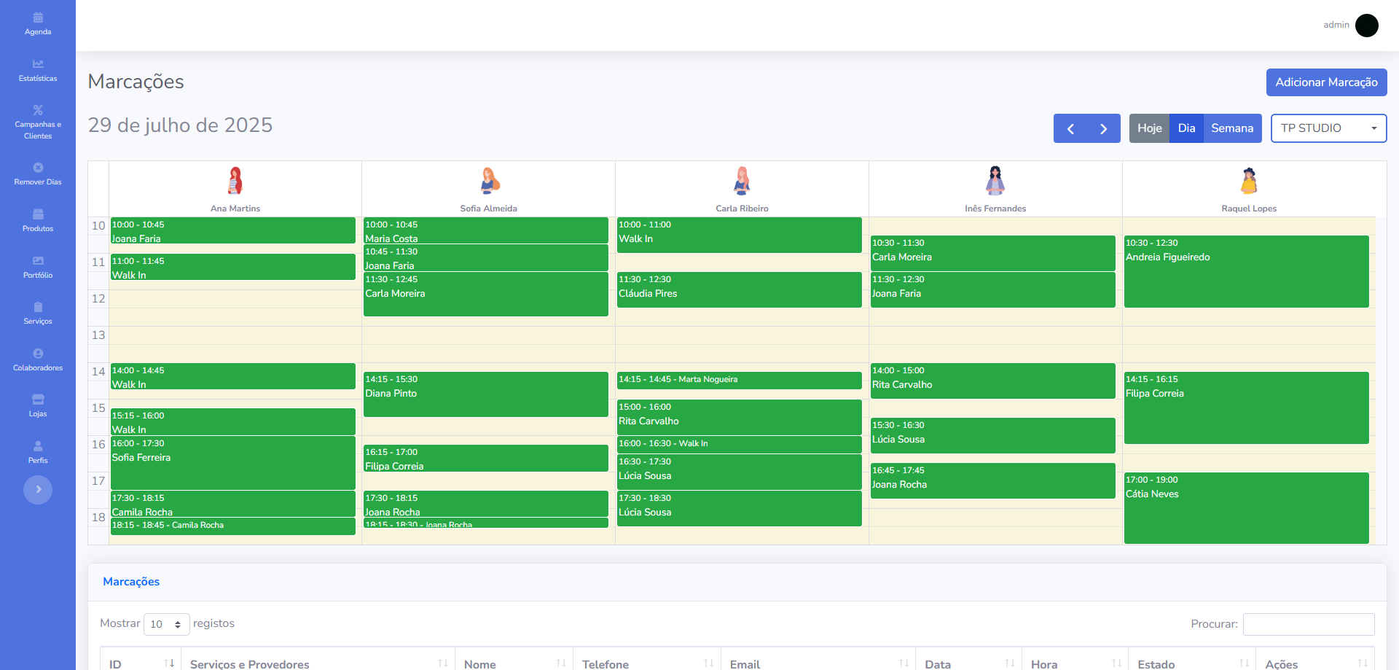This screenshot has height=670, width=1399.
Task: Open the Lojas section
Action: click(x=38, y=405)
